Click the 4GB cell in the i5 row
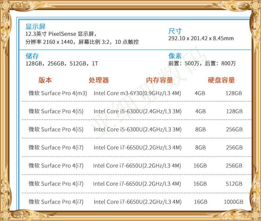This screenshot has width=261, height=221. coord(201,111)
